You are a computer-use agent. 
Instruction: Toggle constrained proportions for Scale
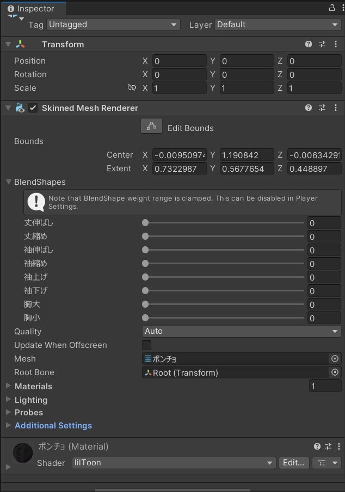[132, 88]
